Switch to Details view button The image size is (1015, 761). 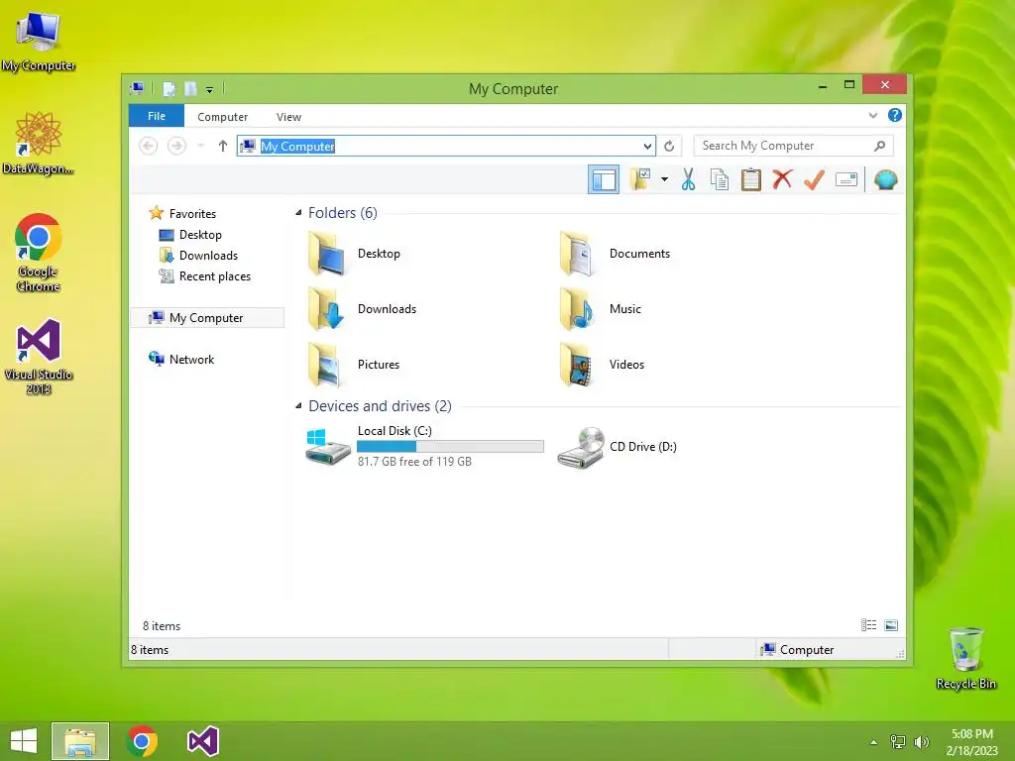coord(868,624)
